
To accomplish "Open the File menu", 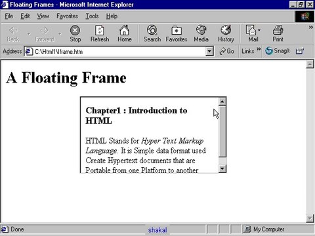I will click(x=9, y=16).
